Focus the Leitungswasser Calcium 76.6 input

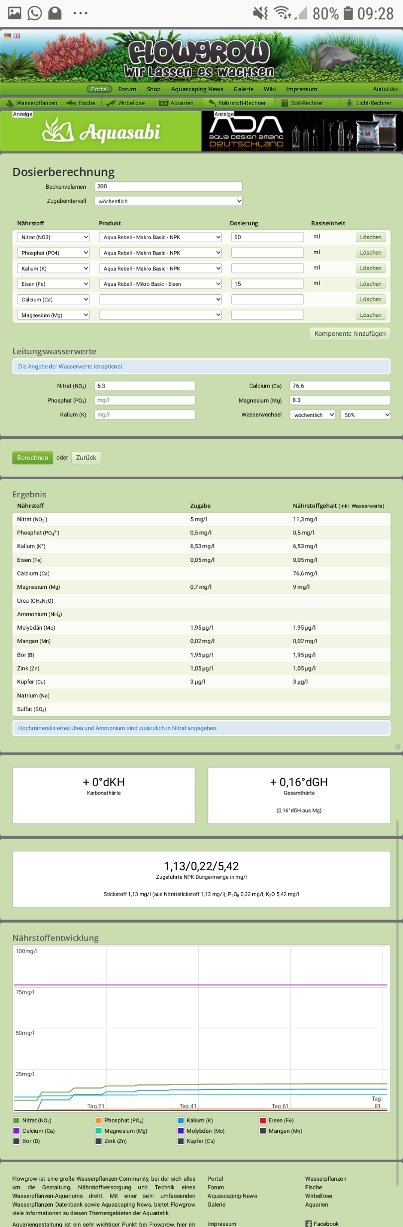(340, 386)
